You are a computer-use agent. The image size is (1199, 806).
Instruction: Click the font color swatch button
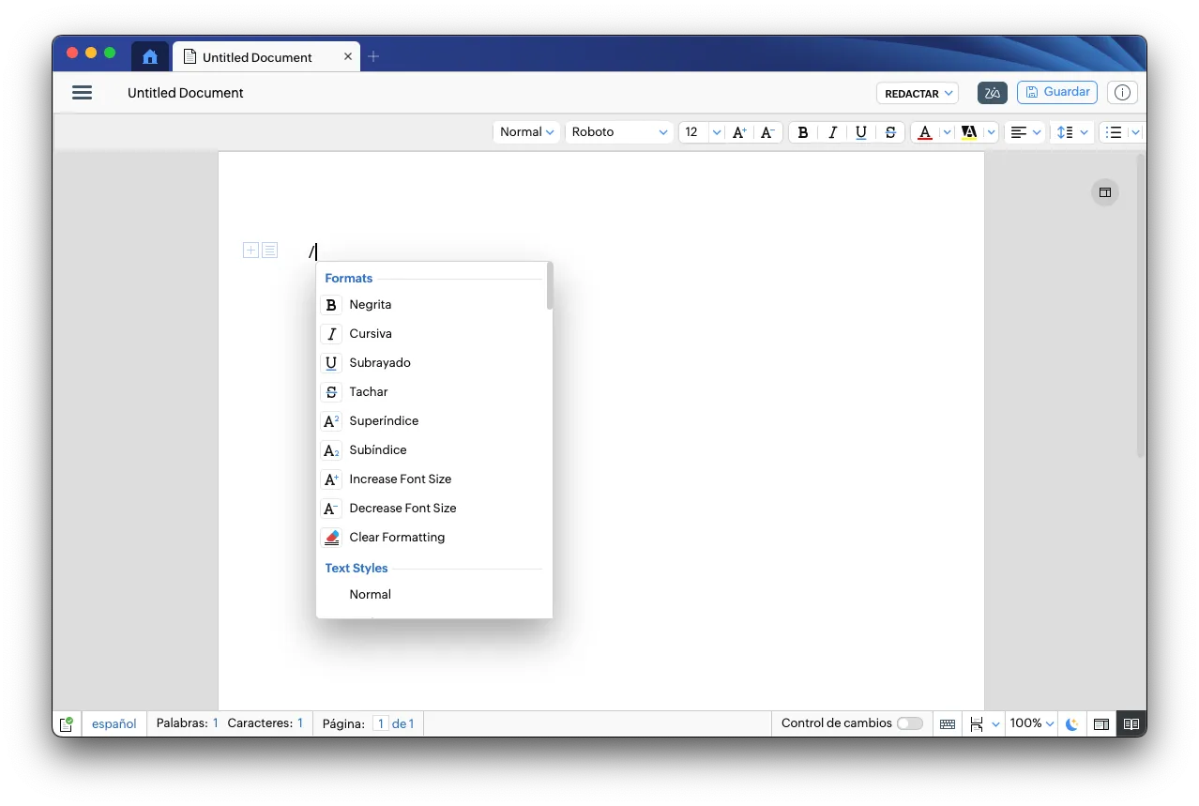coord(925,132)
